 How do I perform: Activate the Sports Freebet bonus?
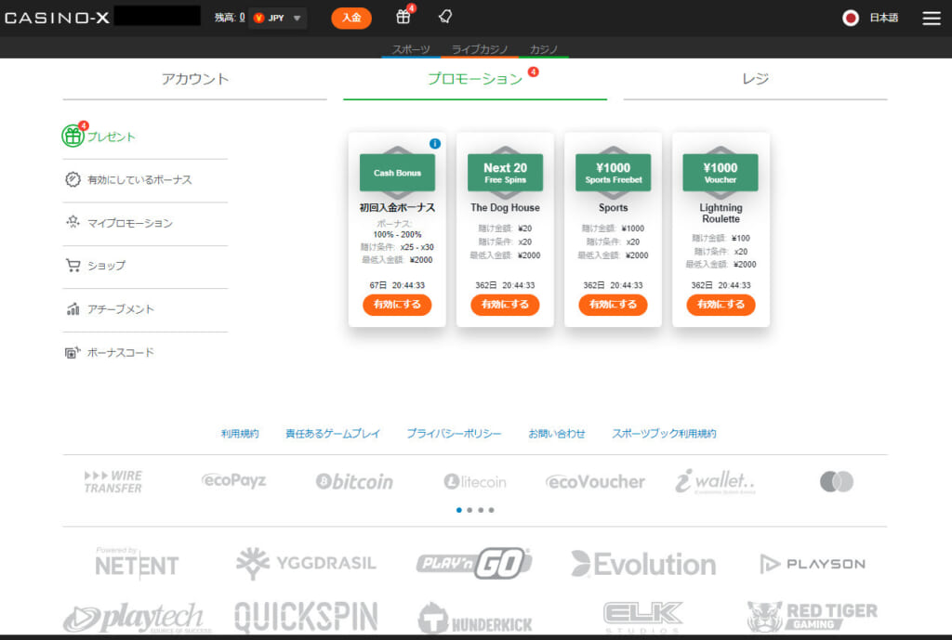click(614, 305)
